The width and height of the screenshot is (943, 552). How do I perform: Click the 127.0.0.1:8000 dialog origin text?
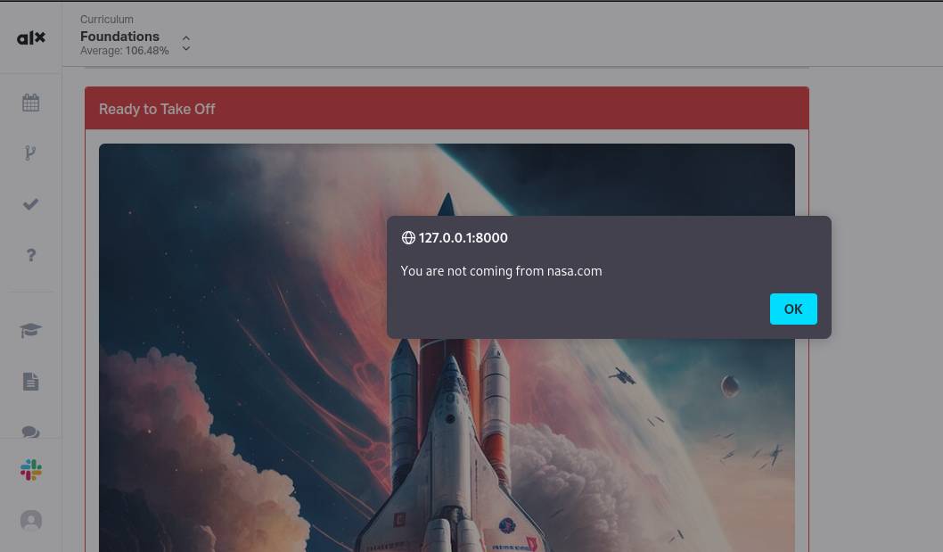[463, 238]
